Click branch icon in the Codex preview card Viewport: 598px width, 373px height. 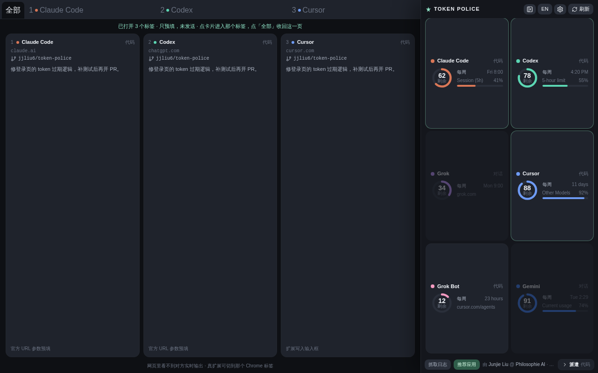click(x=151, y=59)
